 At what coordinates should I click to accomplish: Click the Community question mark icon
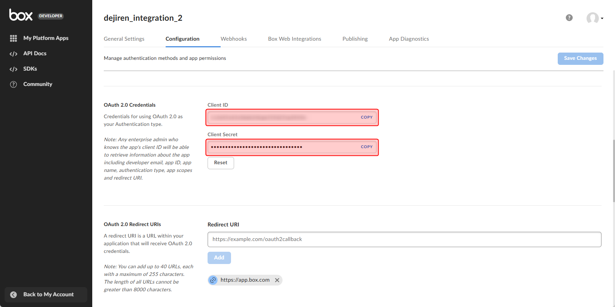(x=13, y=84)
